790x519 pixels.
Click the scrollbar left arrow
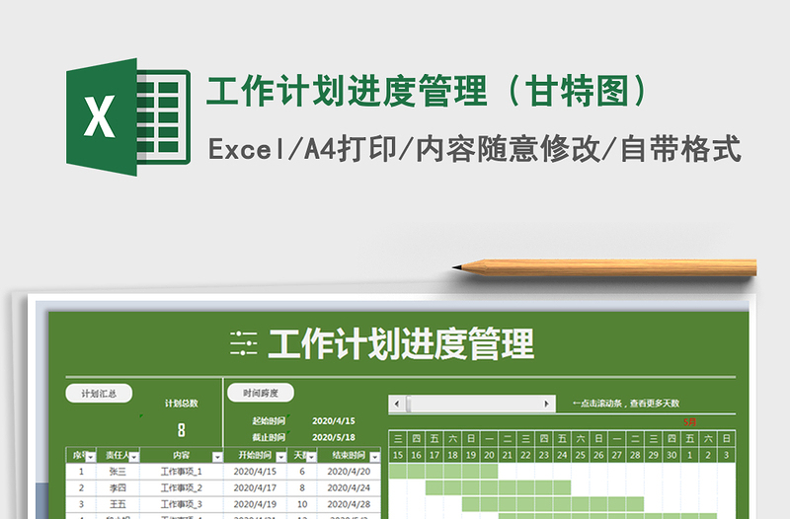coord(397,404)
